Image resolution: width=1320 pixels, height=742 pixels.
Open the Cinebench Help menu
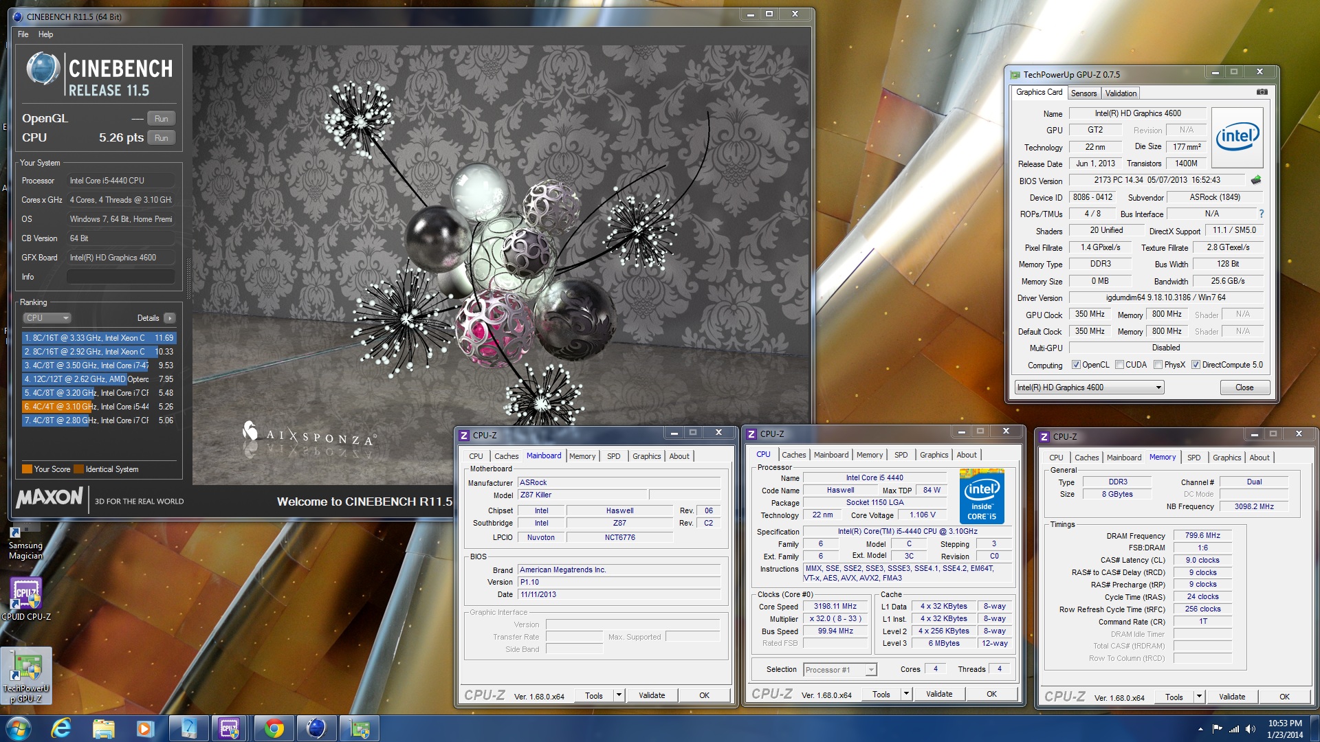(x=45, y=34)
